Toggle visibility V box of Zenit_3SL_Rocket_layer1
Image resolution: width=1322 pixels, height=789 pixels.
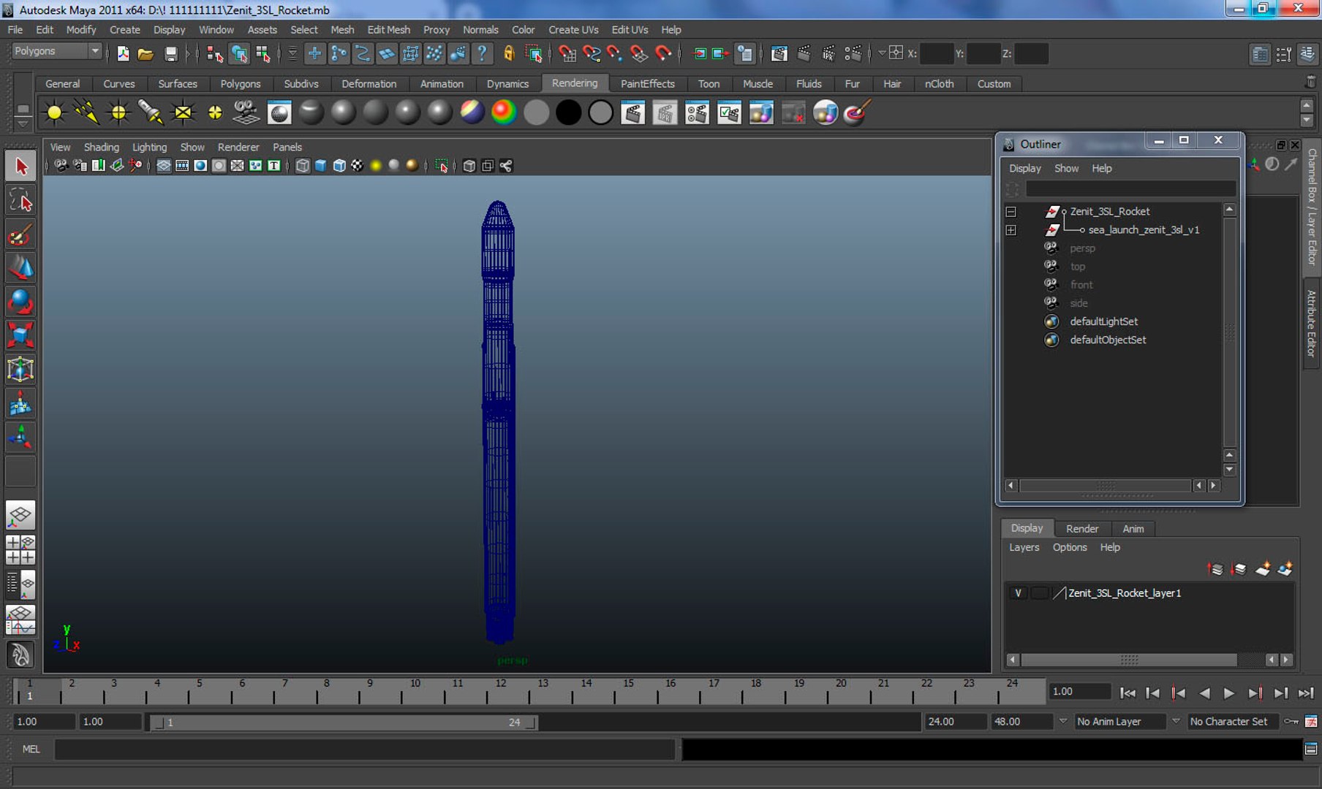[1018, 593]
